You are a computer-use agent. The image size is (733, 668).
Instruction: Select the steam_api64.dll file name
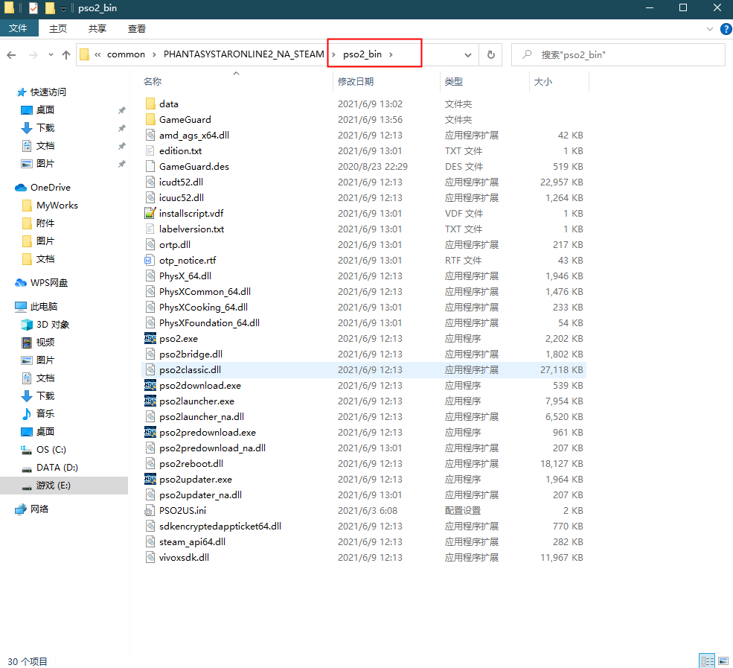(192, 541)
